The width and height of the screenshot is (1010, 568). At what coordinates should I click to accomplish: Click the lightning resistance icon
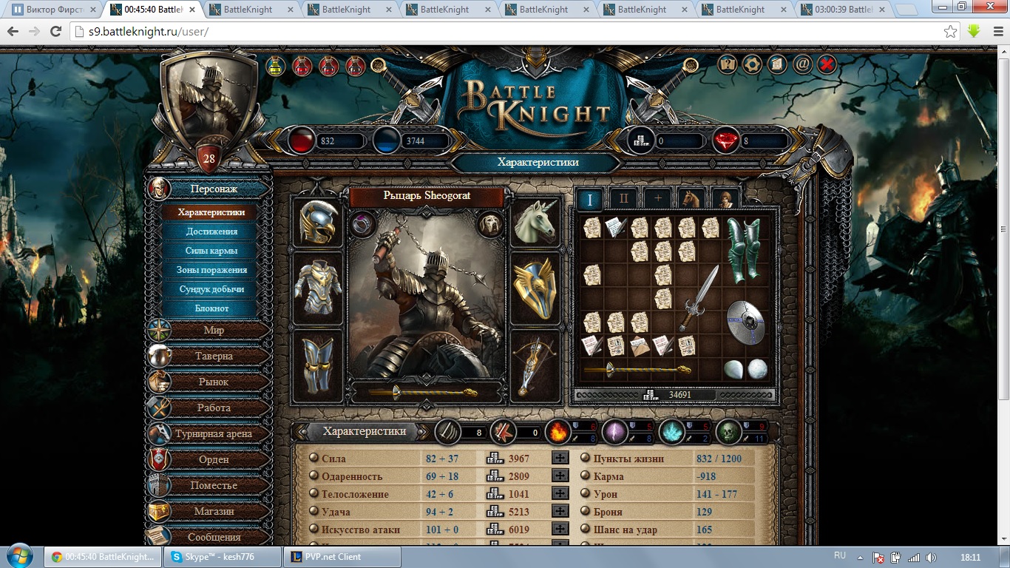coord(614,431)
